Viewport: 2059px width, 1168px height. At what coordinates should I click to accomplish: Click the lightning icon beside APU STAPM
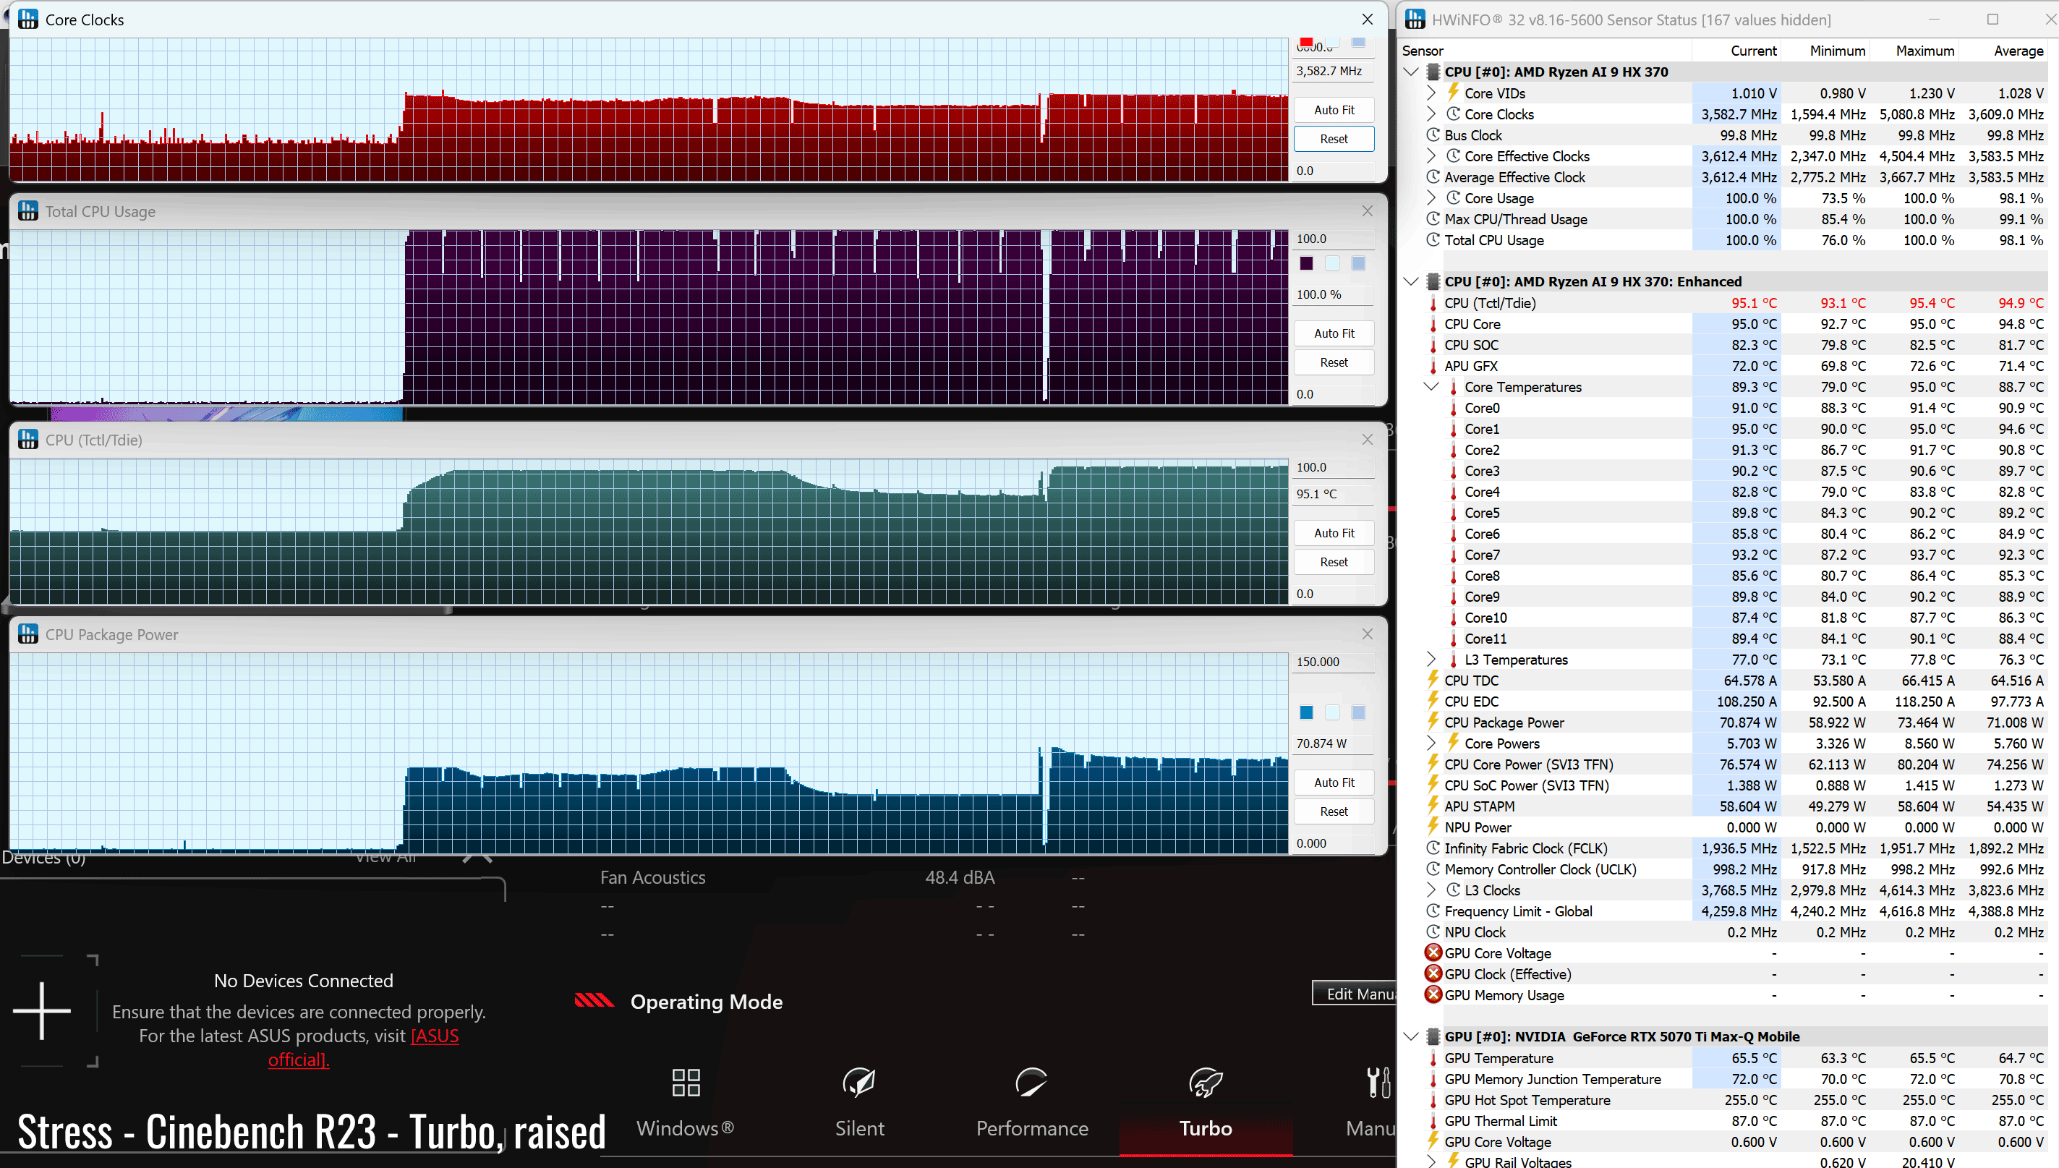[x=1433, y=806]
